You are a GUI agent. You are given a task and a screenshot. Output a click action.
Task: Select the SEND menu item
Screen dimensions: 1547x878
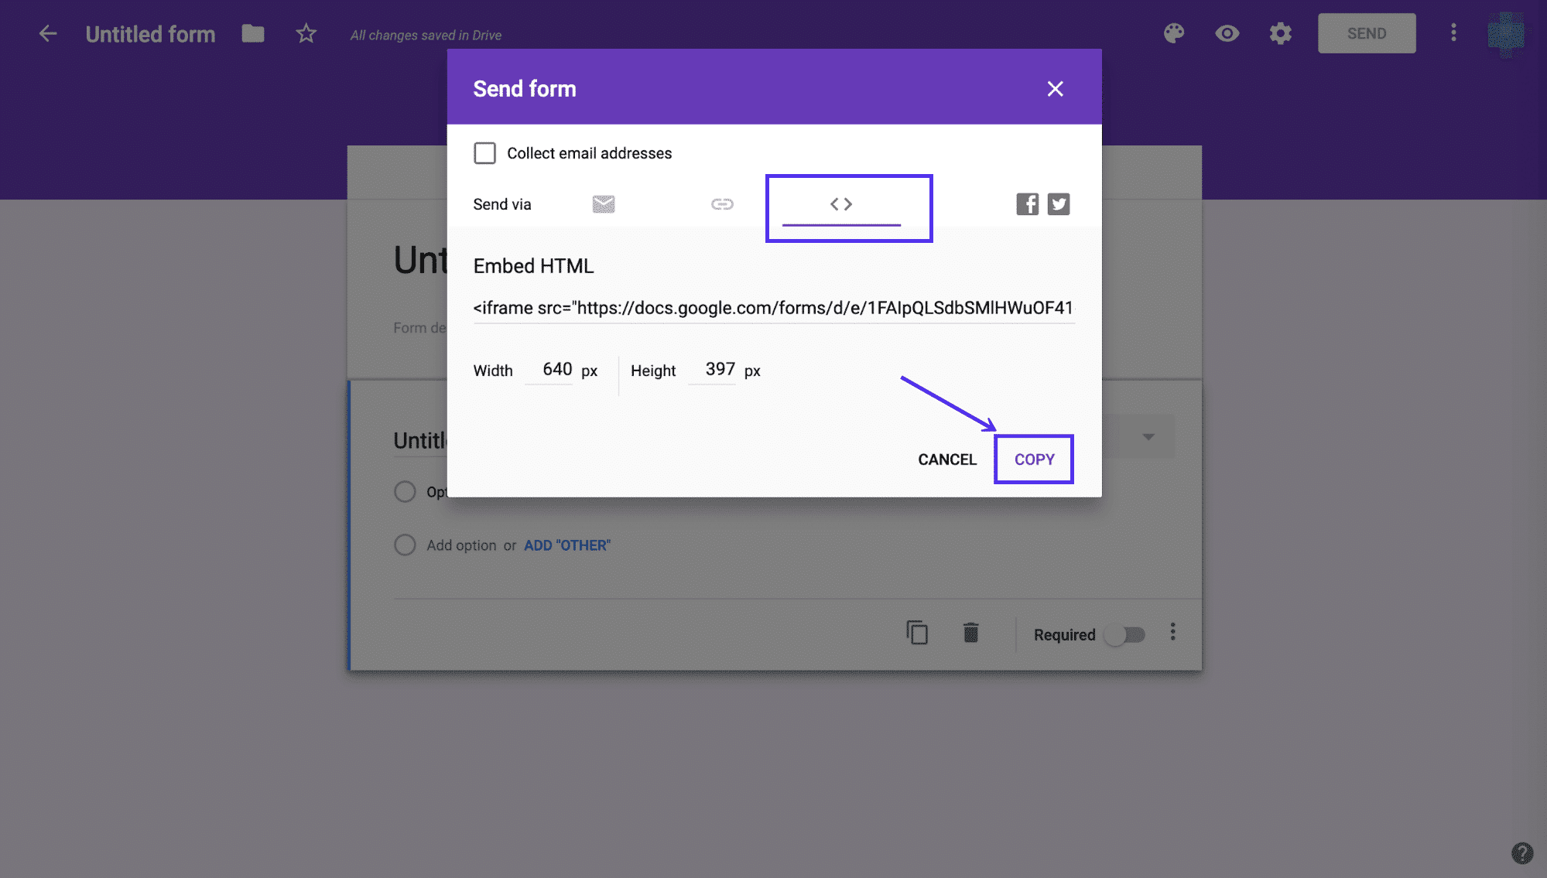click(x=1367, y=32)
